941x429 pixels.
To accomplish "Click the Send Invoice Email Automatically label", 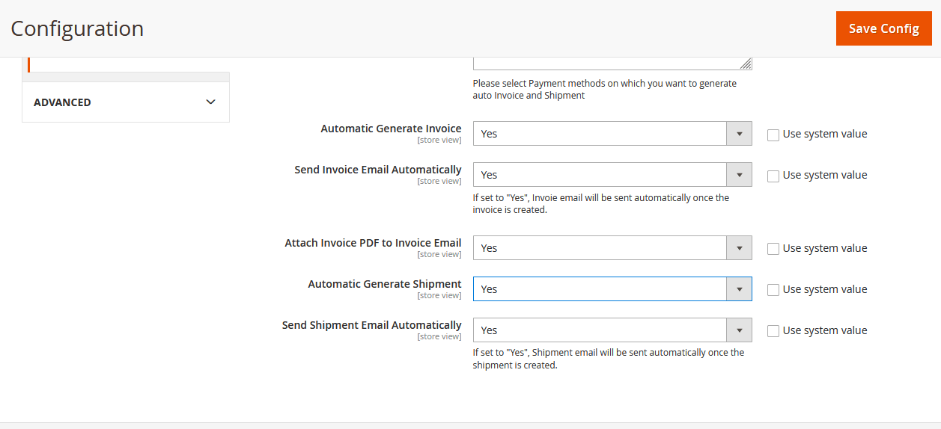I will click(x=378, y=170).
